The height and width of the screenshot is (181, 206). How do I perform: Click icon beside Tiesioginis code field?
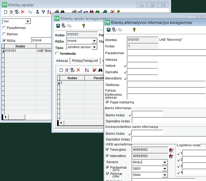coord(171,150)
